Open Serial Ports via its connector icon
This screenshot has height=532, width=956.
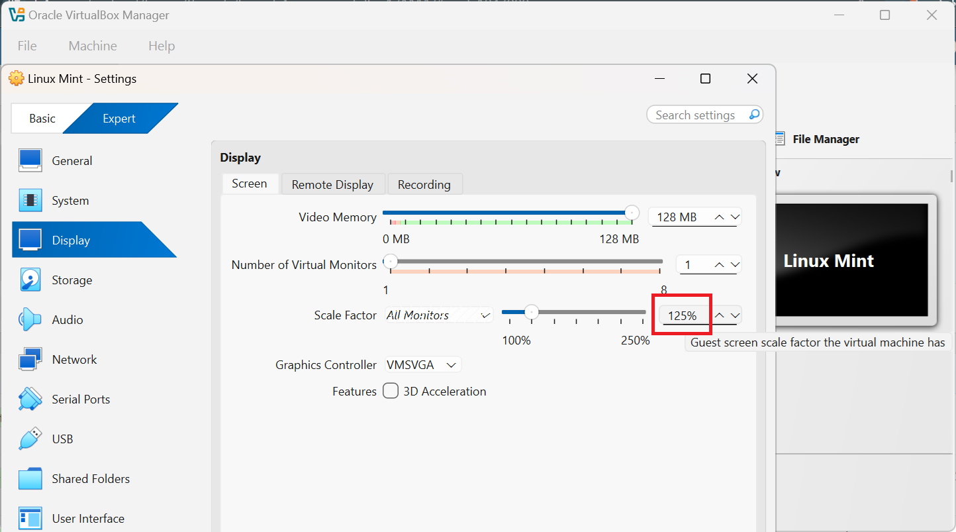[30, 399]
